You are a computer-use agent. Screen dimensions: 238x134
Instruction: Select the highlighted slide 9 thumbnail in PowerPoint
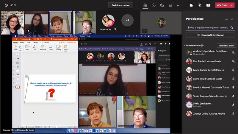pos(18,87)
